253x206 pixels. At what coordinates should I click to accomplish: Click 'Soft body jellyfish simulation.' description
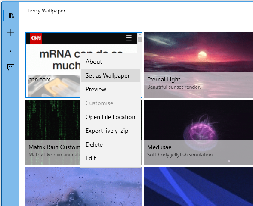click(x=180, y=155)
